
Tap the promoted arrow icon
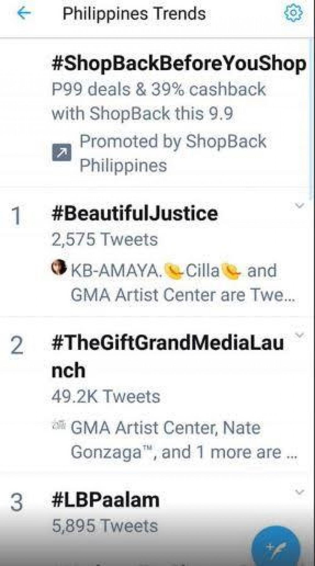click(x=61, y=153)
